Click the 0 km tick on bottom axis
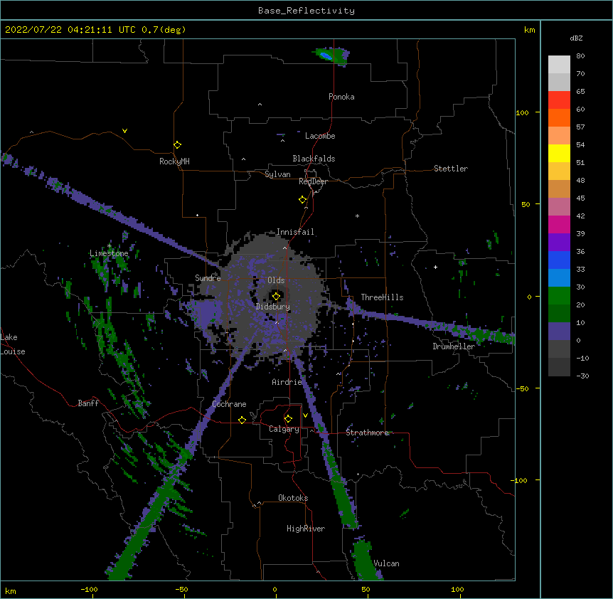Screen dimensions: 613x599 point(274,589)
